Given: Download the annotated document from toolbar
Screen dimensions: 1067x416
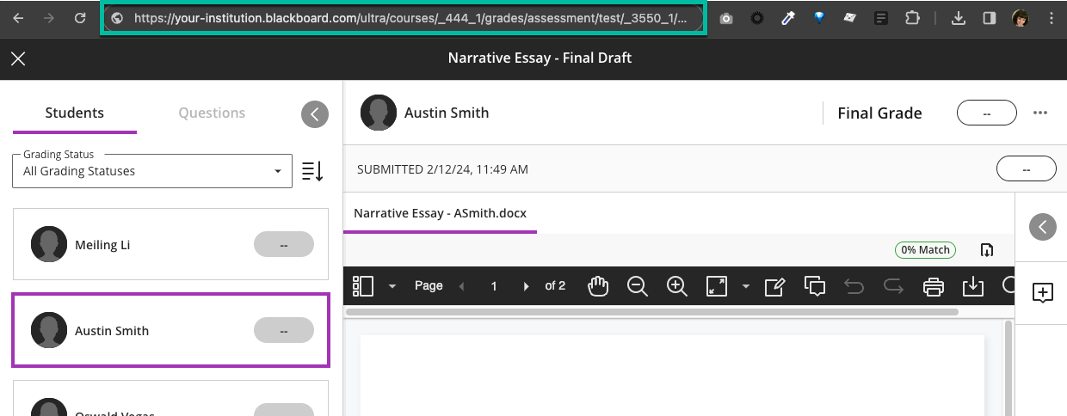Looking at the screenshot, I should (x=973, y=286).
